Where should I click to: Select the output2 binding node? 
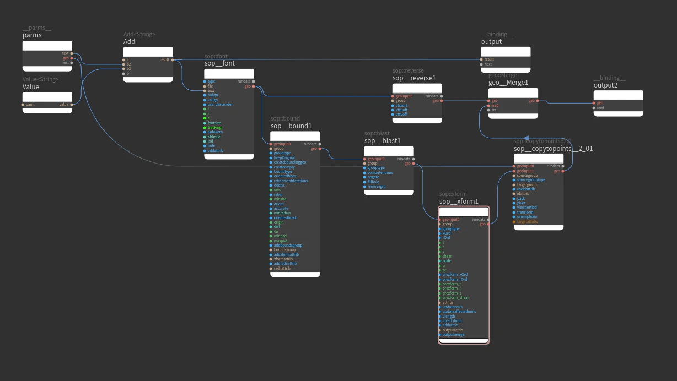[619, 103]
